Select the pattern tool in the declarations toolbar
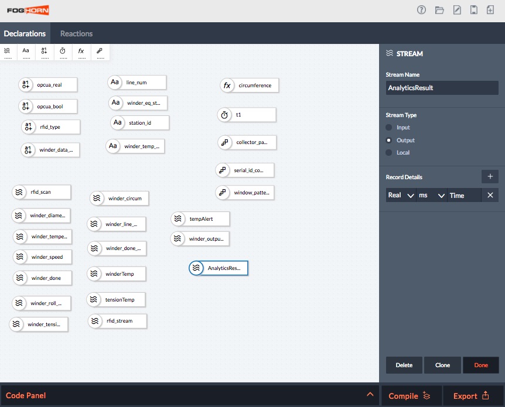The width and height of the screenshot is (505, 407). click(x=100, y=52)
